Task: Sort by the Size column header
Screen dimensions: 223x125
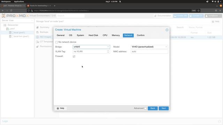Action: (209, 33)
